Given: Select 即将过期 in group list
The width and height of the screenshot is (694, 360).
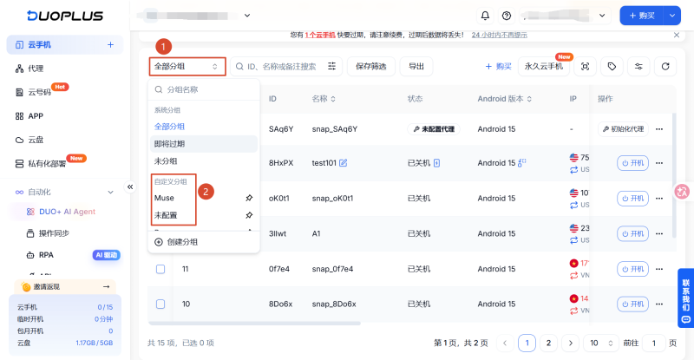Looking at the screenshot, I should pos(204,144).
